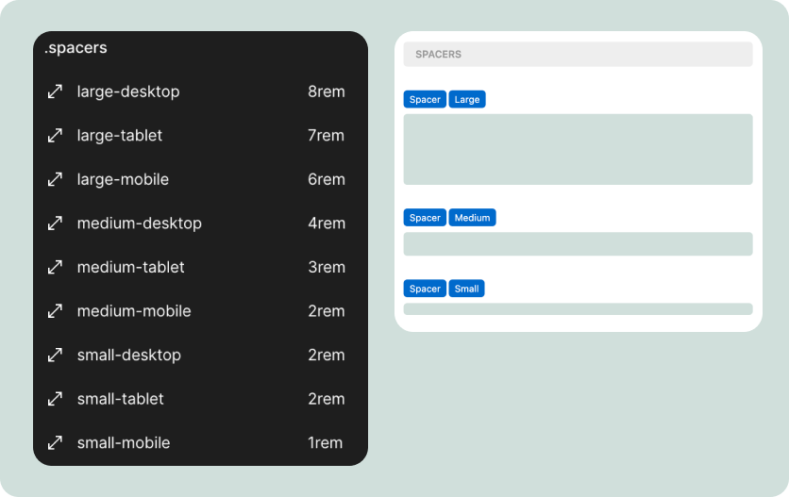Screen dimensions: 789x497
Task: Click the Spacer tag beside Small
Action: point(425,289)
